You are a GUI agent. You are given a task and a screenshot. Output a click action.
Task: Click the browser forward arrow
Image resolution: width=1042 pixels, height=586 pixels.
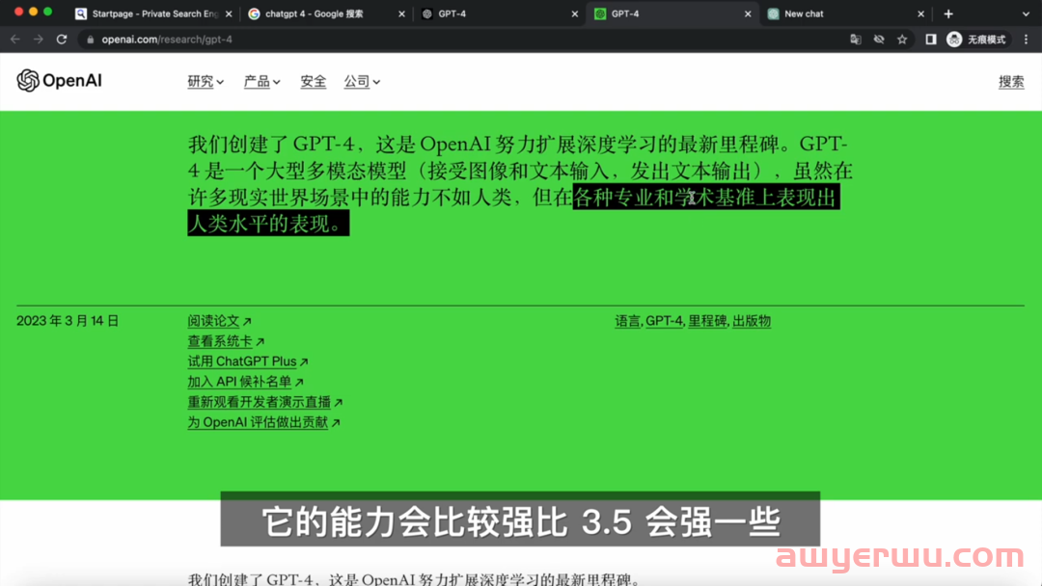point(39,40)
